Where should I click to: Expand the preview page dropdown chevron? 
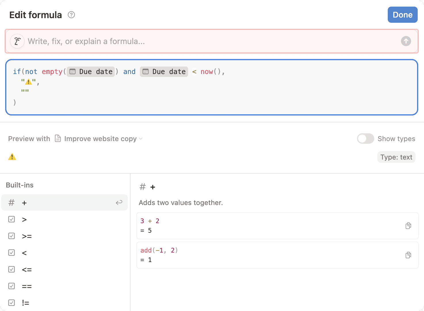pyautogui.click(x=141, y=139)
